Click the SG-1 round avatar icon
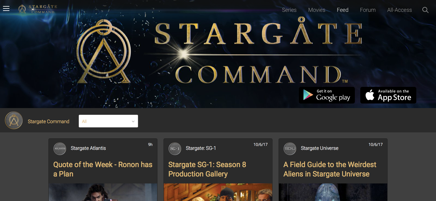This screenshot has height=201, width=436. pyautogui.click(x=175, y=149)
